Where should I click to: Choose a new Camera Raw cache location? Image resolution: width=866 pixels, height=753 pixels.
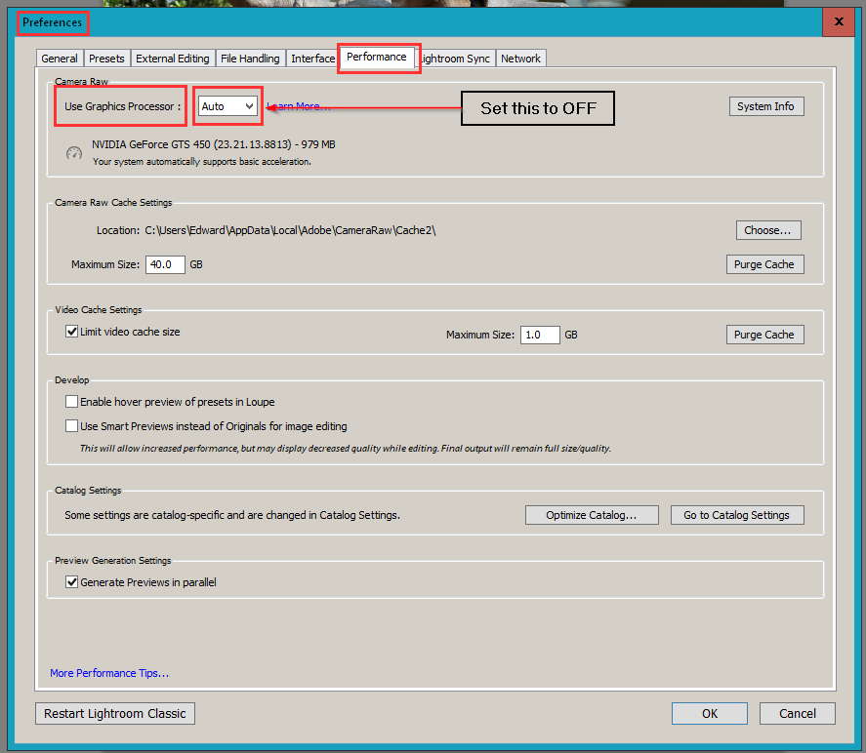click(x=767, y=229)
